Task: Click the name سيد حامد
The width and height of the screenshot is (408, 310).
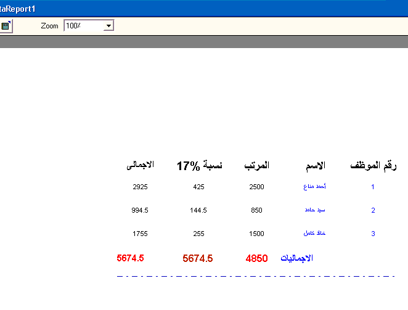Action: pyautogui.click(x=315, y=210)
